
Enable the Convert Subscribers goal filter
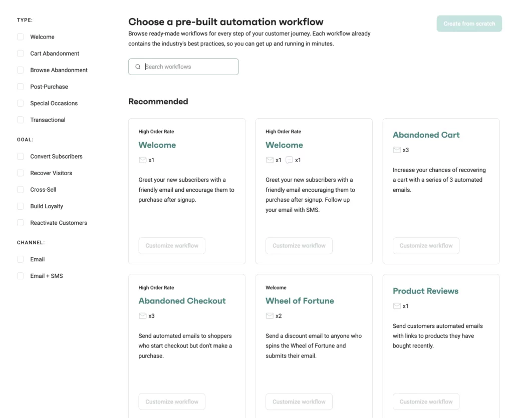point(20,156)
